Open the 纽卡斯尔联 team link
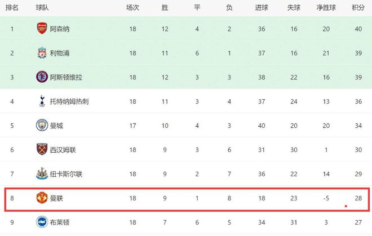The image size is (372, 236). pos(66,174)
